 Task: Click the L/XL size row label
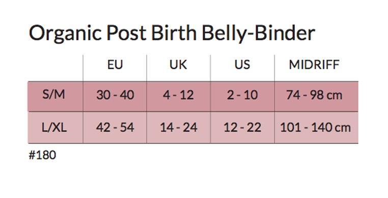click(x=54, y=127)
